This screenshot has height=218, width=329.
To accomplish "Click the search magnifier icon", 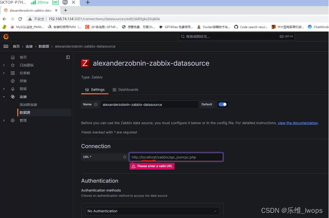I will tap(183, 36).
